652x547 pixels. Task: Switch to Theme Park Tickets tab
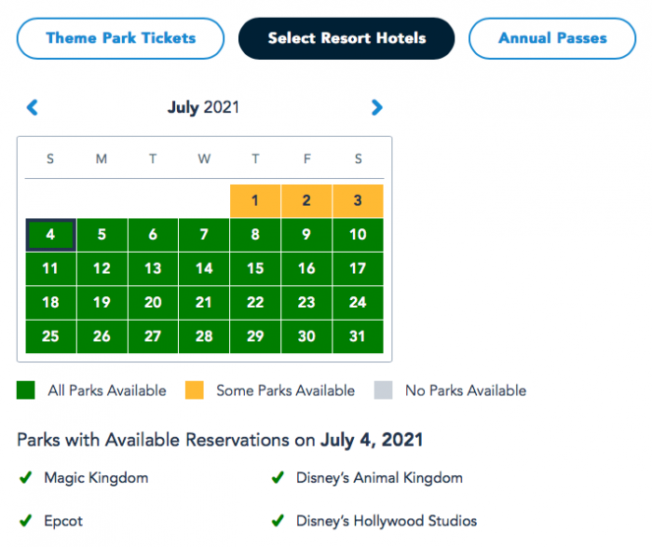point(121,39)
